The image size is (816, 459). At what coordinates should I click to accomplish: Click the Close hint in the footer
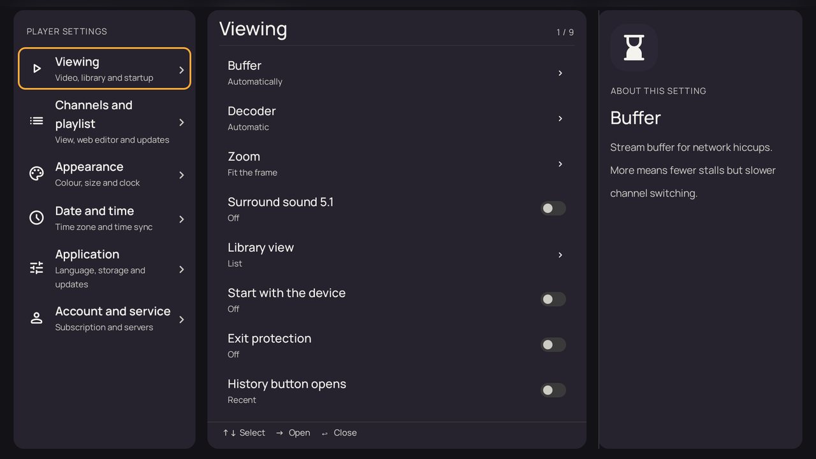[339, 433]
